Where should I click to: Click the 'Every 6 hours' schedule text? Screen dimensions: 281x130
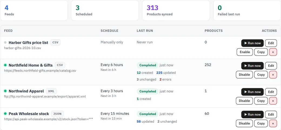(x=112, y=65)
